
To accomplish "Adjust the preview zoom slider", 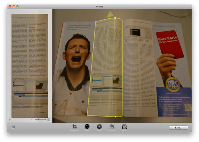I will [40, 119].
